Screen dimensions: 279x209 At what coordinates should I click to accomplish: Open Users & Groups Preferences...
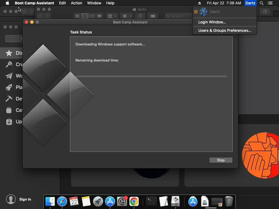225,30
